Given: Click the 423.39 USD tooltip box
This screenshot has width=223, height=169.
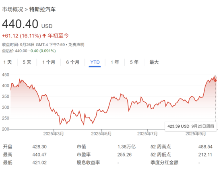Looking at the screenshot, I should coord(190,126).
